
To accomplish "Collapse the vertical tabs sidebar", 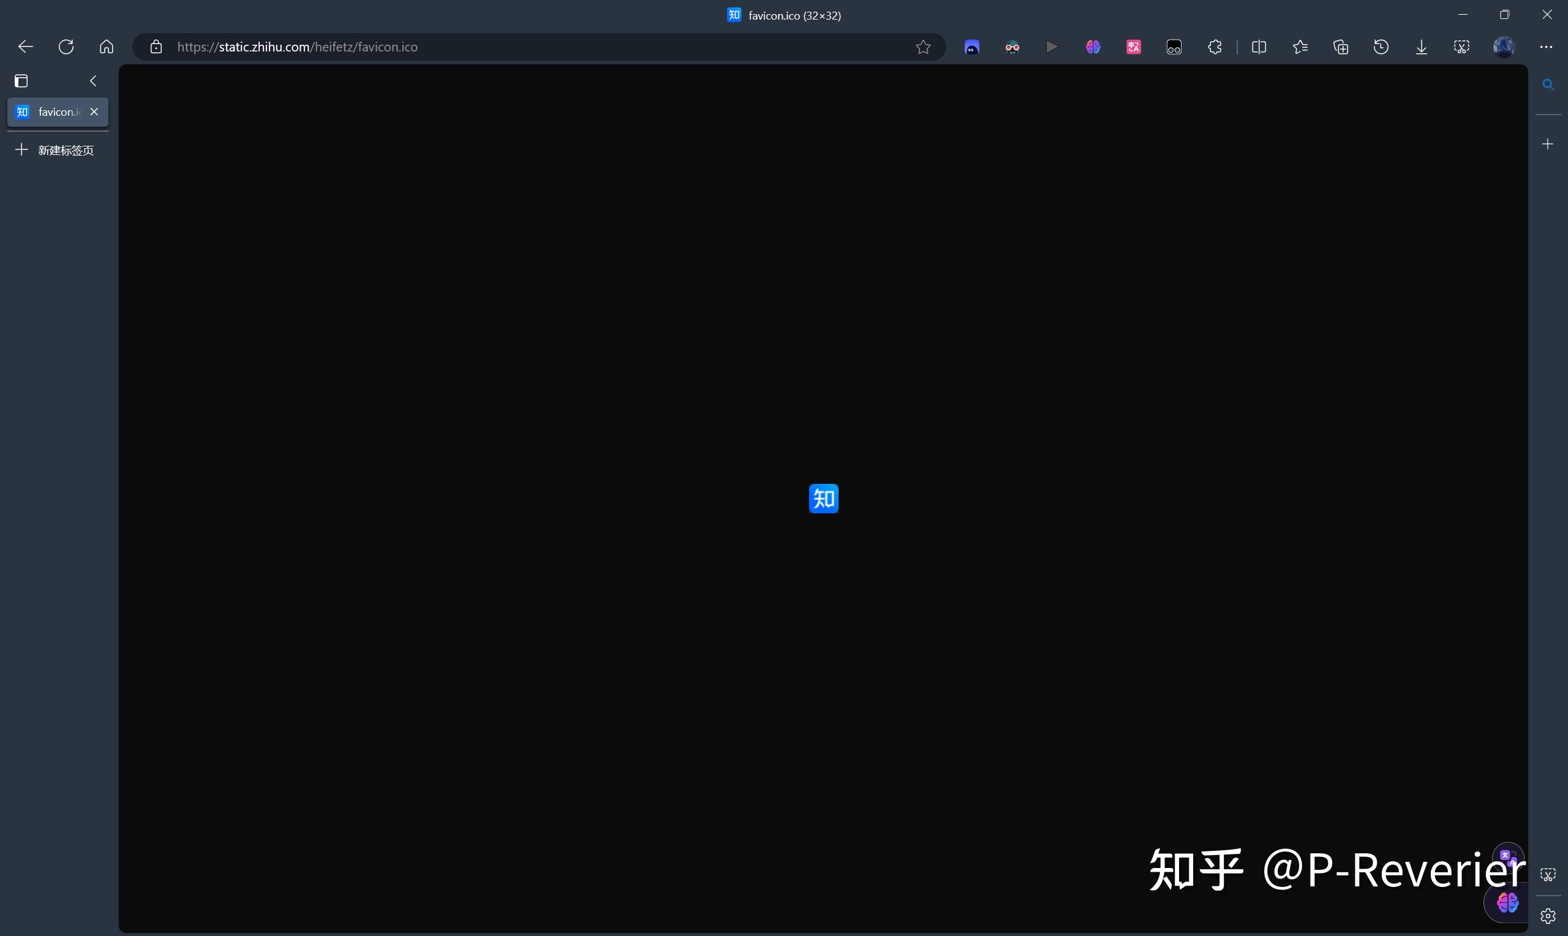I will [x=93, y=80].
